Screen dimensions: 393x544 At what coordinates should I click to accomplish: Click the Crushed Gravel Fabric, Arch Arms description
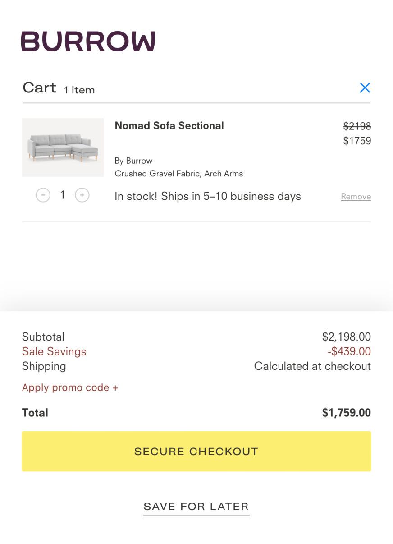(178, 174)
